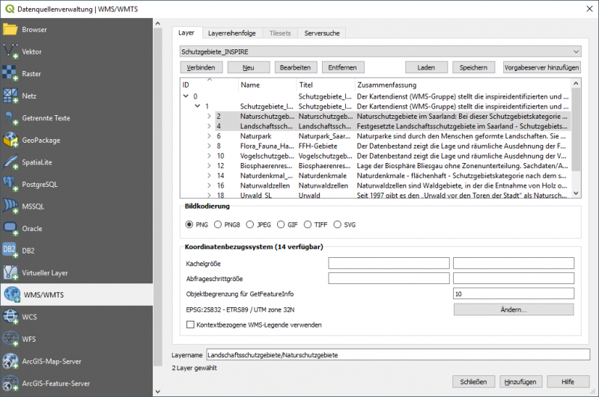This screenshot has width=599, height=397.
Task: Sort by the Name column header
Action: point(267,85)
